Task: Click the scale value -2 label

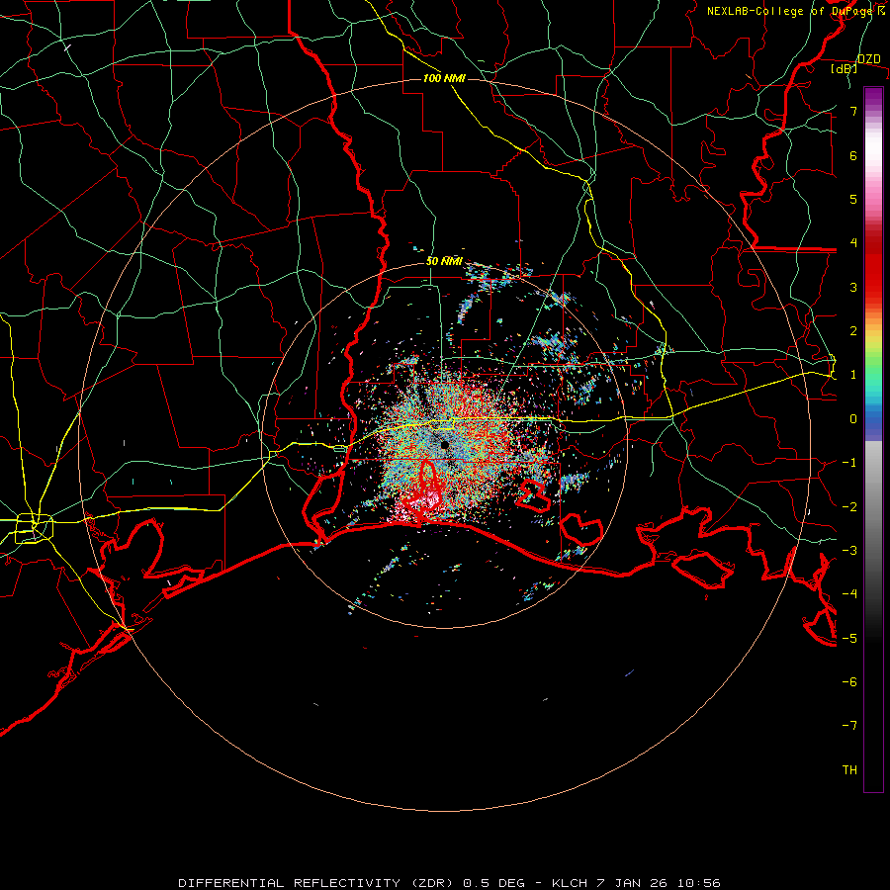Action: 849,507
